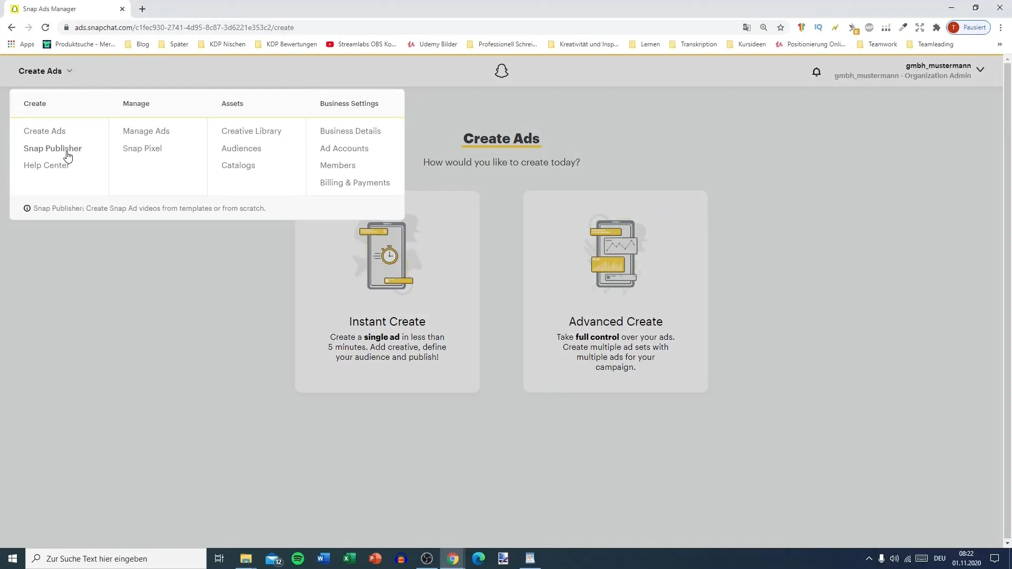Open Windows Start menu
The image size is (1012, 569).
[13, 558]
